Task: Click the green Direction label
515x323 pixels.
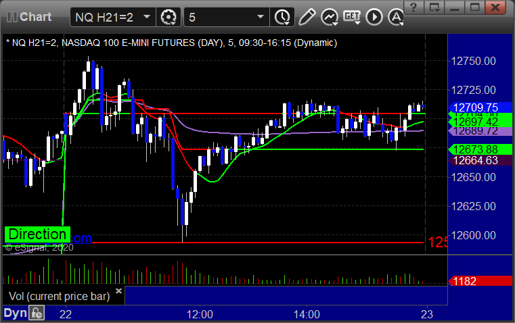Action: click(x=37, y=234)
